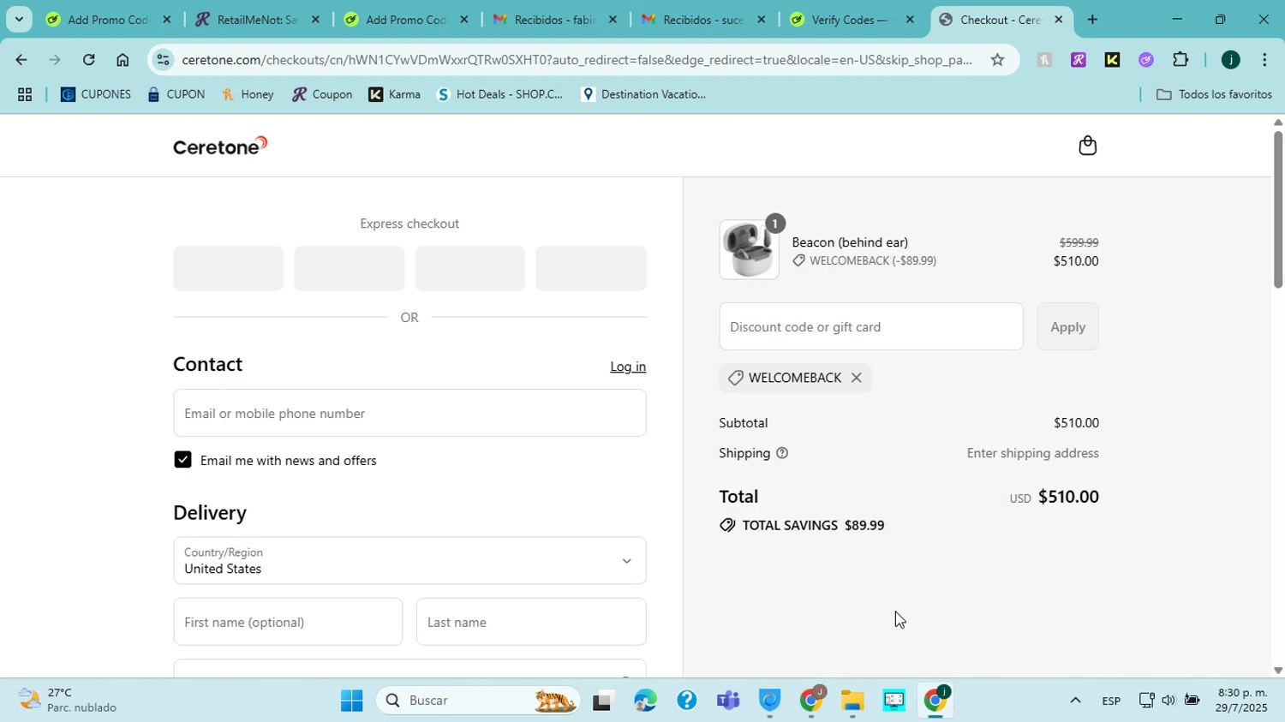Click the browser back arrow

pos(21,60)
